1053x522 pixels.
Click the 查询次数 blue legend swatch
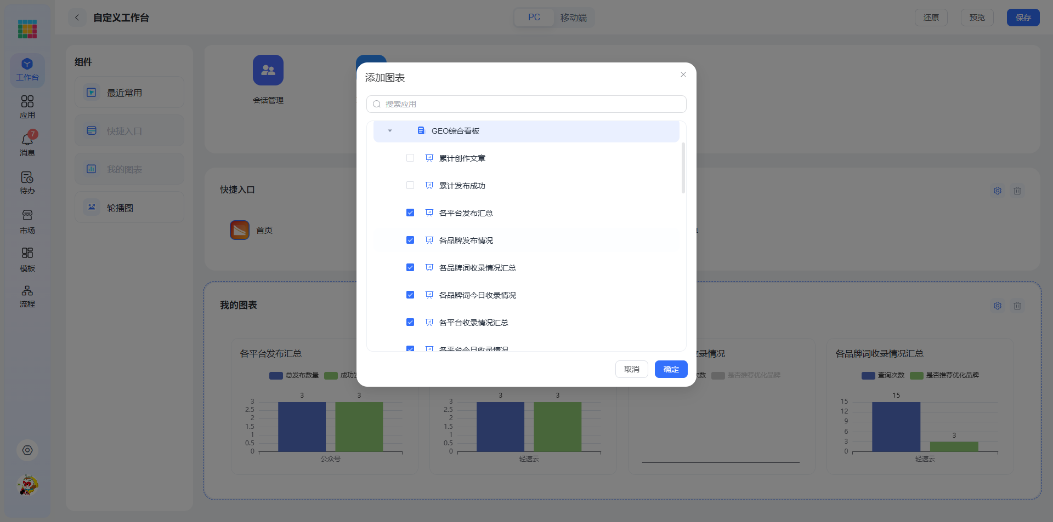click(x=868, y=376)
